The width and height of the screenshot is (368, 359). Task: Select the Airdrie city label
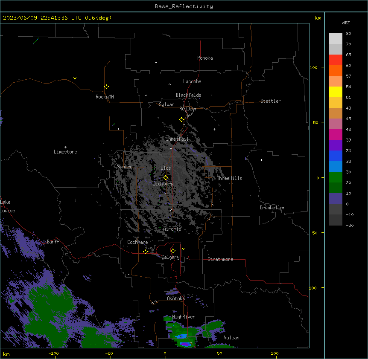pos(172,229)
